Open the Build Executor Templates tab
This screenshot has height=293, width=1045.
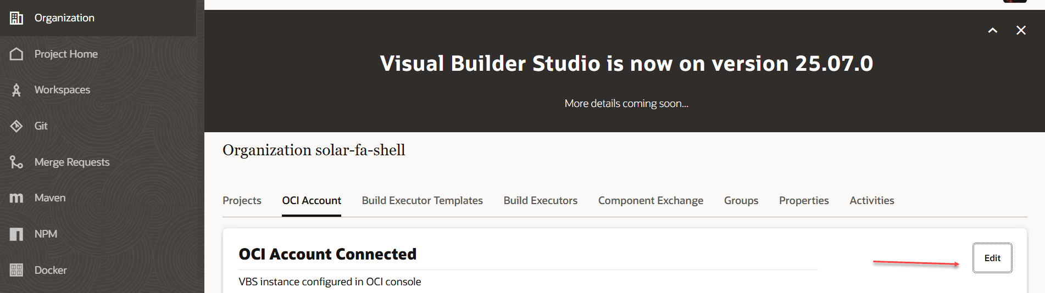422,201
